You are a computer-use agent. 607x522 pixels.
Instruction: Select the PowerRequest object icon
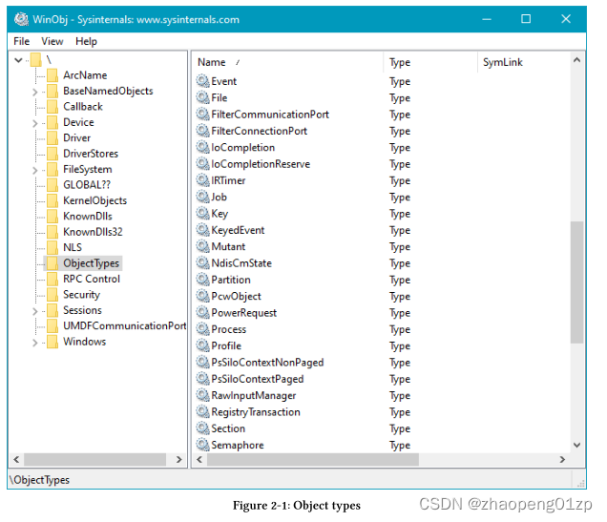coord(202,312)
